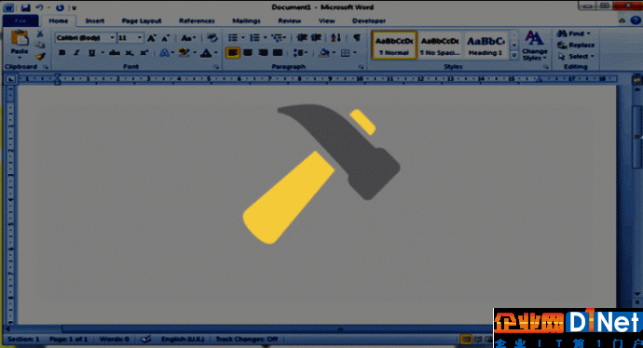Viewport: 643px width, 348px height.
Task: Click the Strikethrough abc icon
Action: [x=115, y=53]
